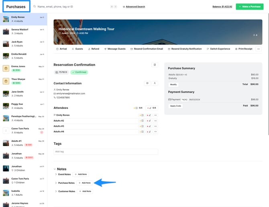Click the Add tag input field
Image resolution: width=269 pixels, height=207 pixels.
[x=106, y=152]
